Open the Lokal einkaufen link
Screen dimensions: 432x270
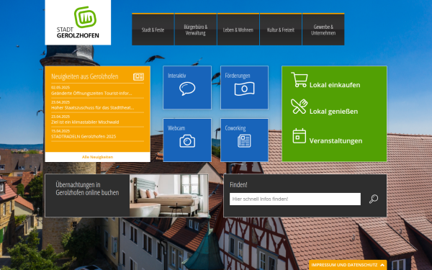[335, 85]
